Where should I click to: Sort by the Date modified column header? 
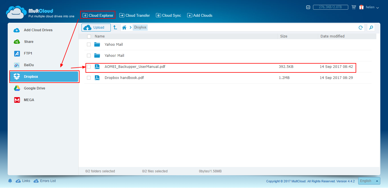point(332,36)
